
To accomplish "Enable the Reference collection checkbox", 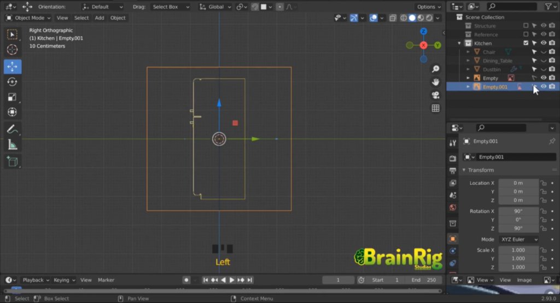I will pos(526,34).
